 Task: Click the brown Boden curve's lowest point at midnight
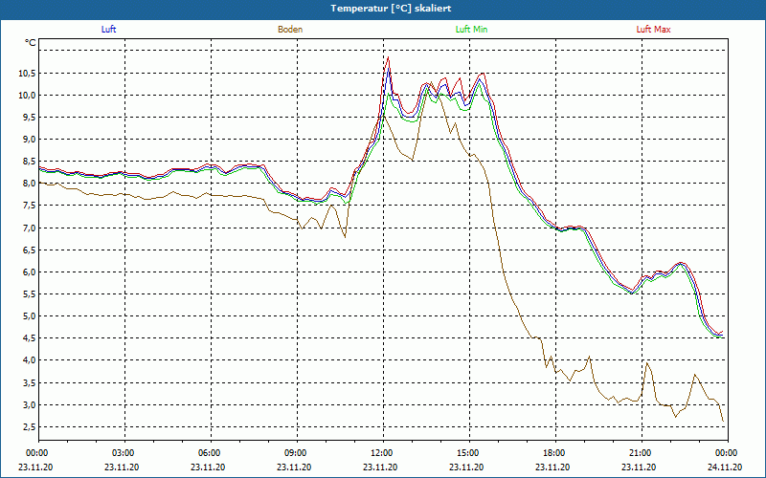(723, 421)
